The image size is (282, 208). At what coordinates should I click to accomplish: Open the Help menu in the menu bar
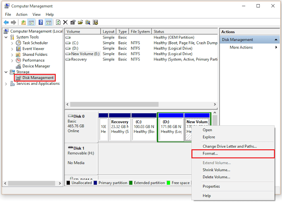click(x=50, y=14)
